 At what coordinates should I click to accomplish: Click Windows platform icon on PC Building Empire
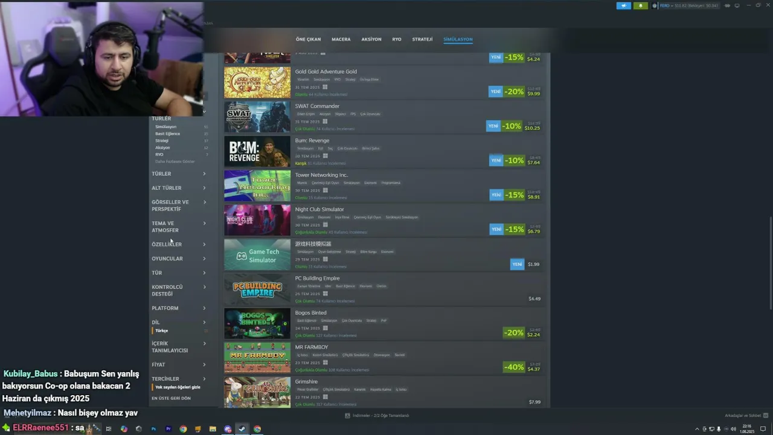pyautogui.click(x=325, y=294)
